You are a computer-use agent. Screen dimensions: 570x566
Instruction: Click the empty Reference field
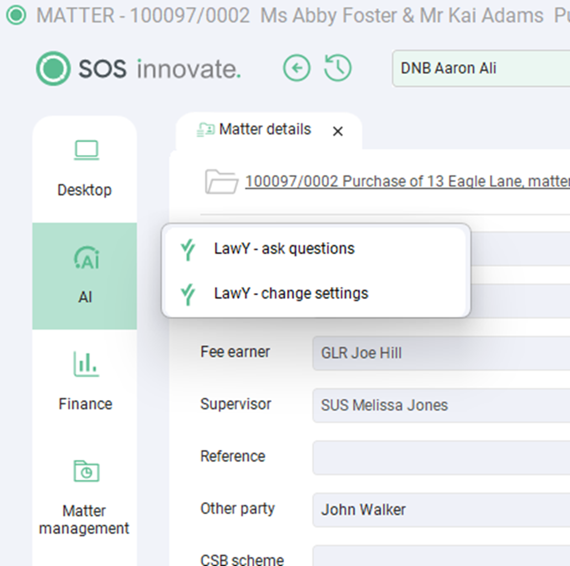click(441, 457)
